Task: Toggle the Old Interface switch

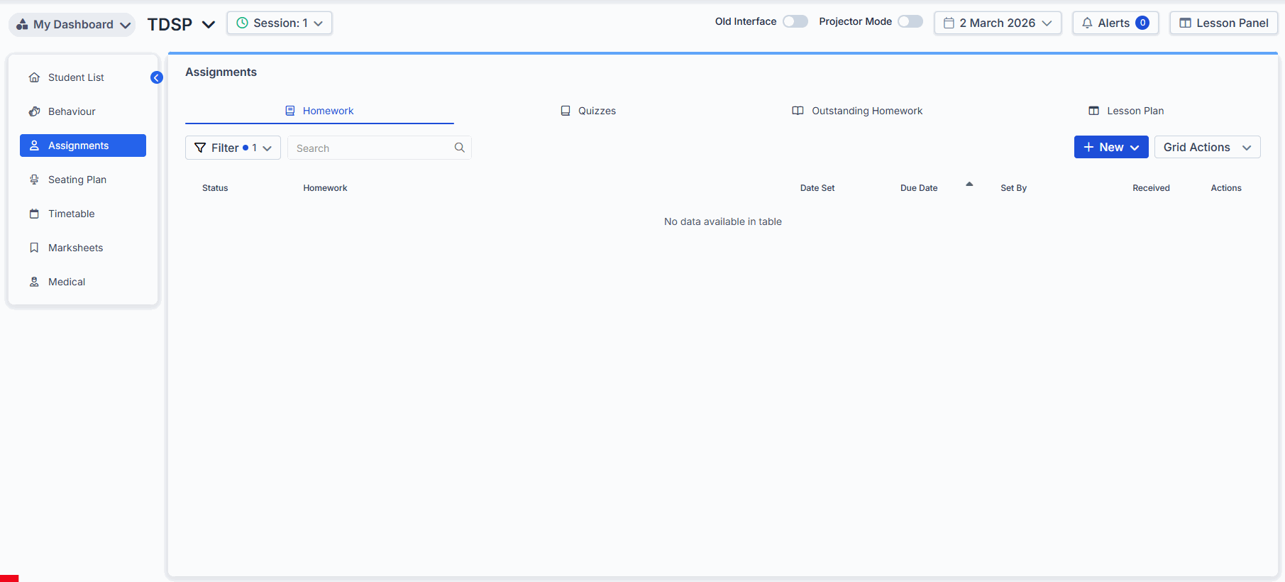Action: 795,21
